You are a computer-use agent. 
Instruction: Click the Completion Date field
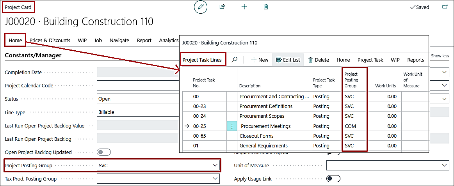pyautogui.click(x=138, y=72)
